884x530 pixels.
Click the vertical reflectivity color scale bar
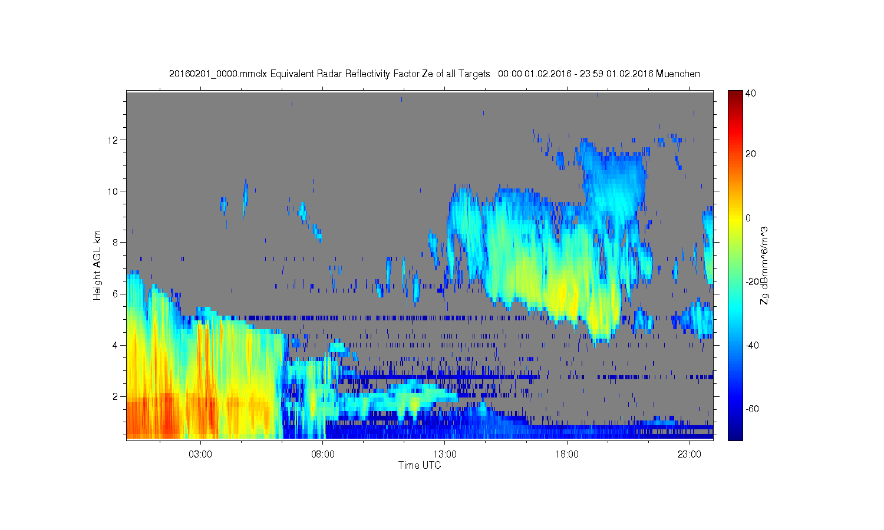click(735, 265)
